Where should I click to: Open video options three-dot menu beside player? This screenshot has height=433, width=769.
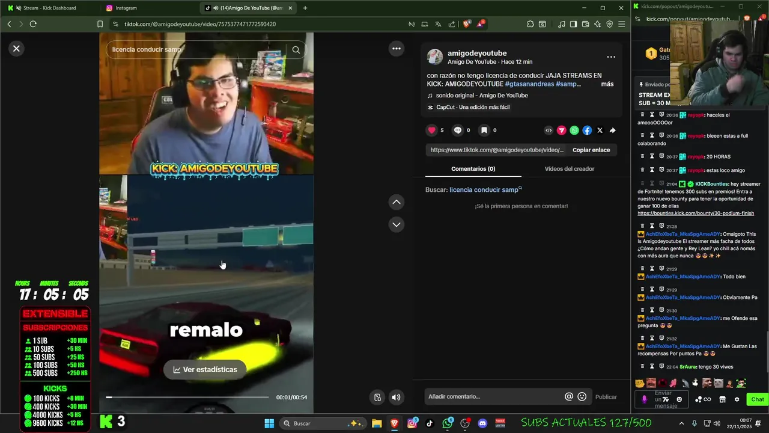397,49
